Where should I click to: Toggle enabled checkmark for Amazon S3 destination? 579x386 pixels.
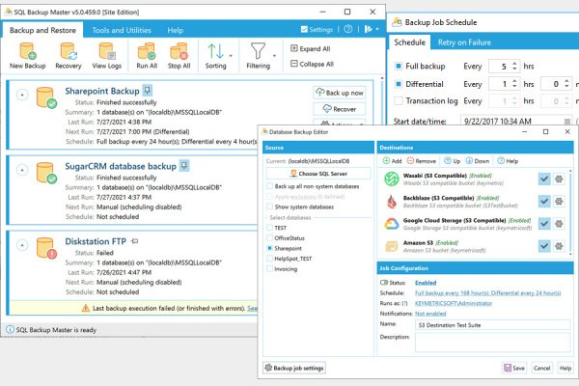click(544, 246)
